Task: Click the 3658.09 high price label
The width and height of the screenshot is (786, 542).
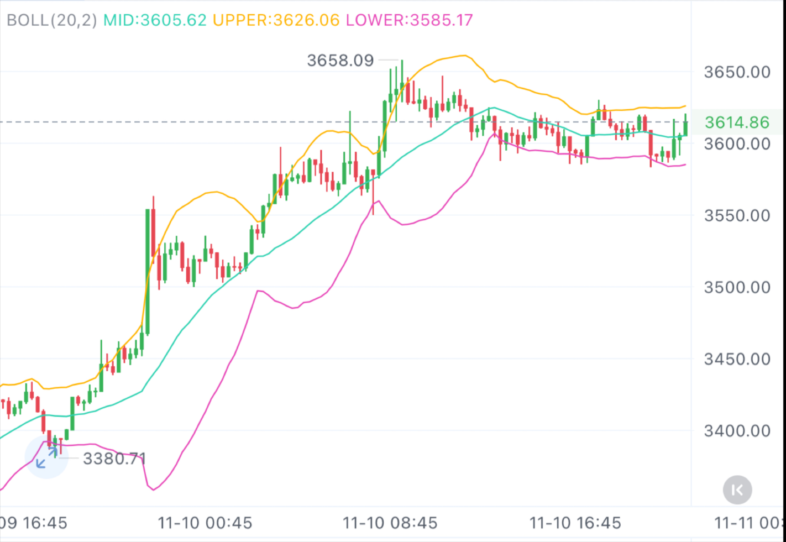Action: pos(341,61)
